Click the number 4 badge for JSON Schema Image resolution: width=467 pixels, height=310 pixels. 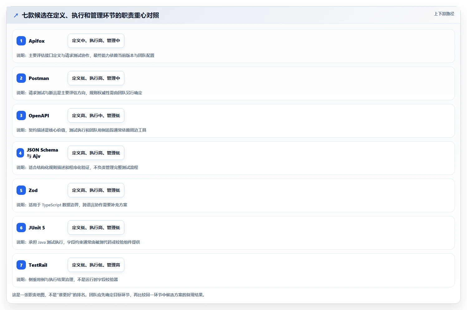(20, 153)
